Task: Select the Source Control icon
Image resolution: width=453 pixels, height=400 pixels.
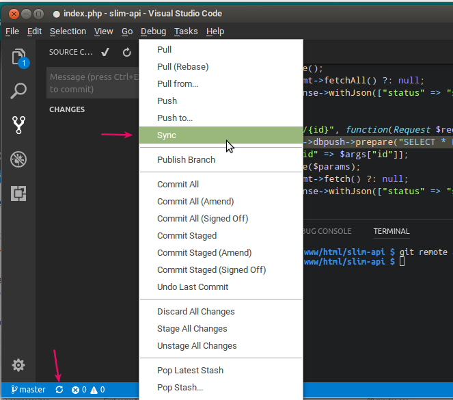Action: pos(18,125)
